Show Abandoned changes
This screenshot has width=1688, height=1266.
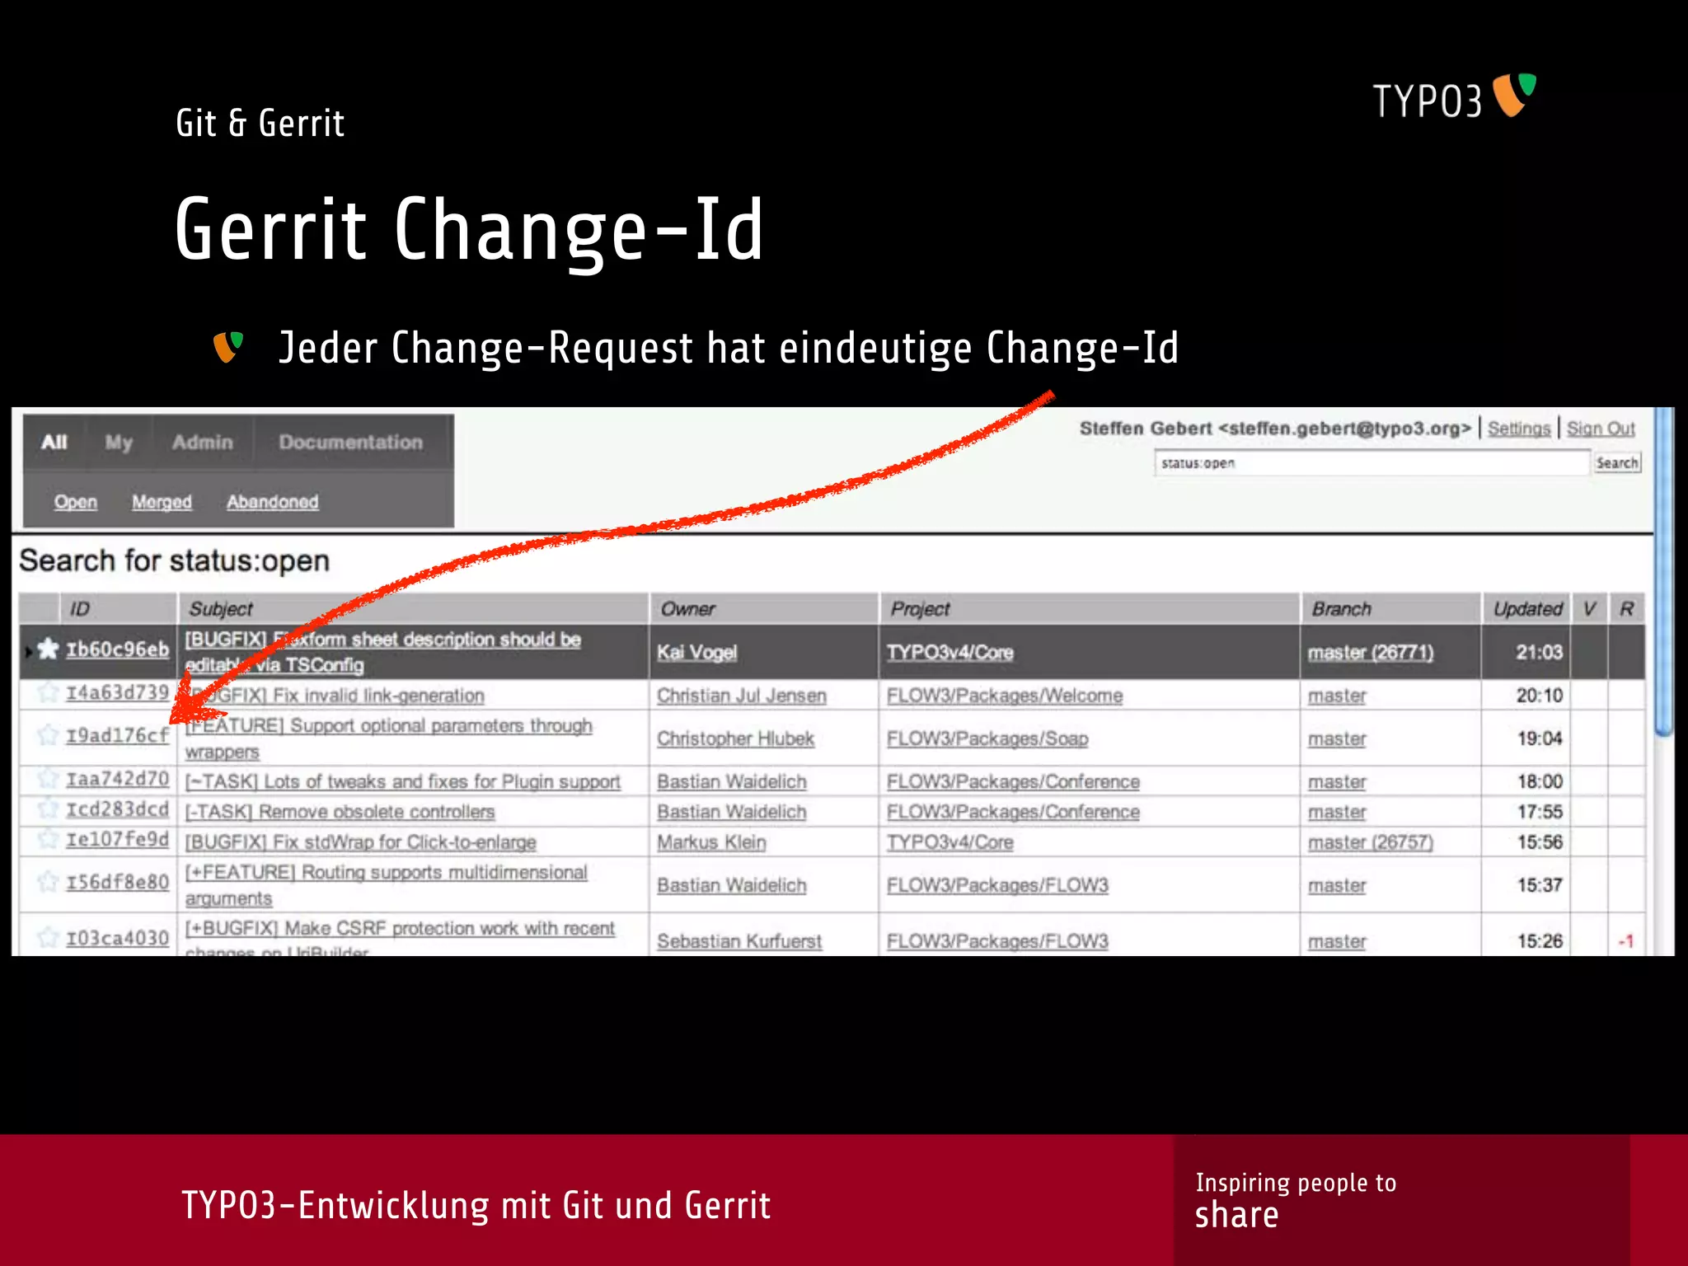click(273, 502)
